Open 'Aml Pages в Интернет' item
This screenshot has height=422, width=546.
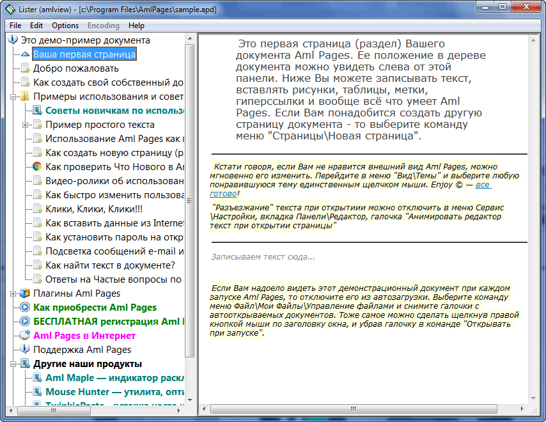84,335
